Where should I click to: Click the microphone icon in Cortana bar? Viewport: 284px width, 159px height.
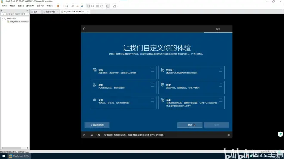(x=92, y=135)
